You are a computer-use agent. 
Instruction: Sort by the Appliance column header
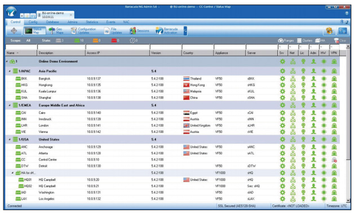229,53
